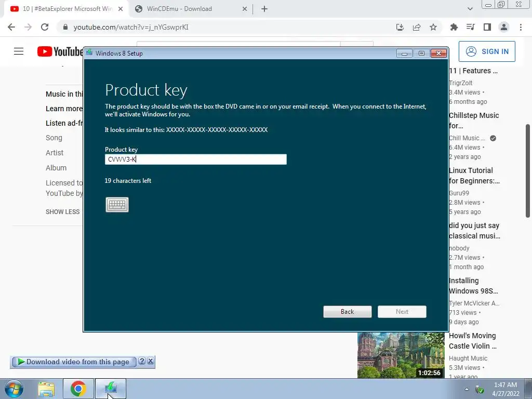Minimize the Windows 8 Setup window
The width and height of the screenshot is (532, 399).
click(404, 54)
